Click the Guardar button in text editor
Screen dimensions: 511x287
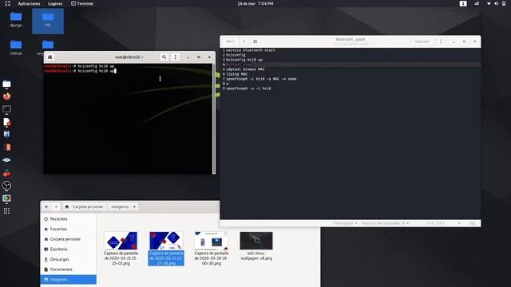(422, 41)
